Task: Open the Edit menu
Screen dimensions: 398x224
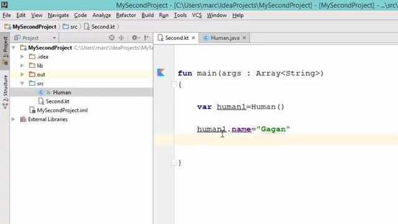Action: click(21, 15)
